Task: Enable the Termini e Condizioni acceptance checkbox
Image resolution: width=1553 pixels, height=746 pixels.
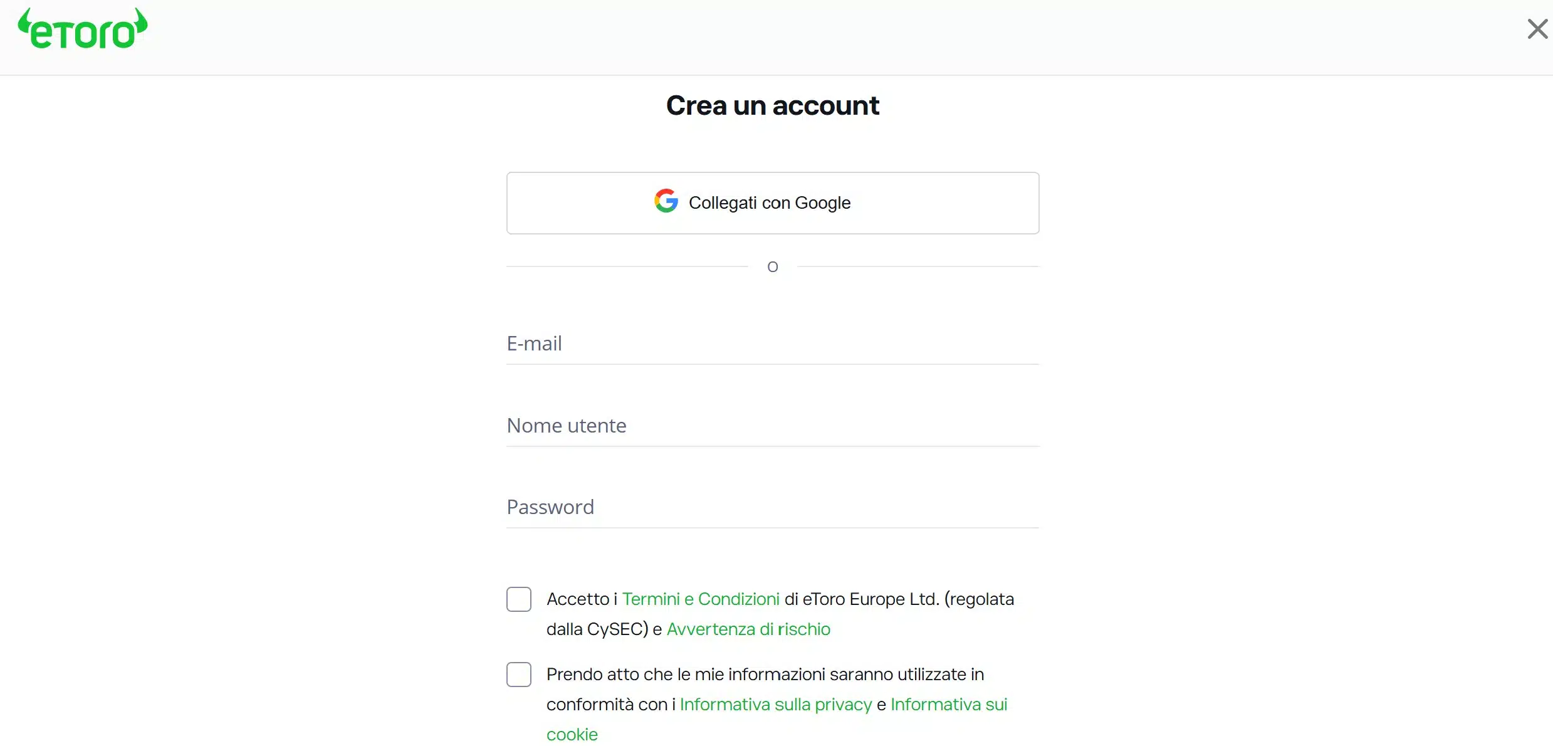Action: 519,599
